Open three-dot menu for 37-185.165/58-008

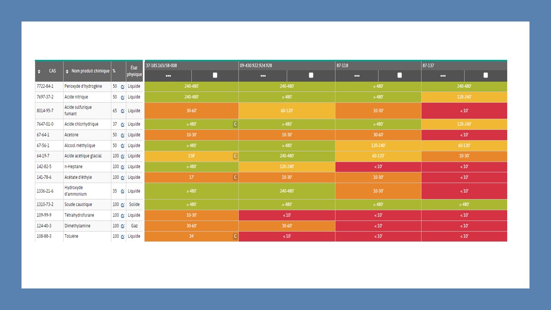pos(168,76)
